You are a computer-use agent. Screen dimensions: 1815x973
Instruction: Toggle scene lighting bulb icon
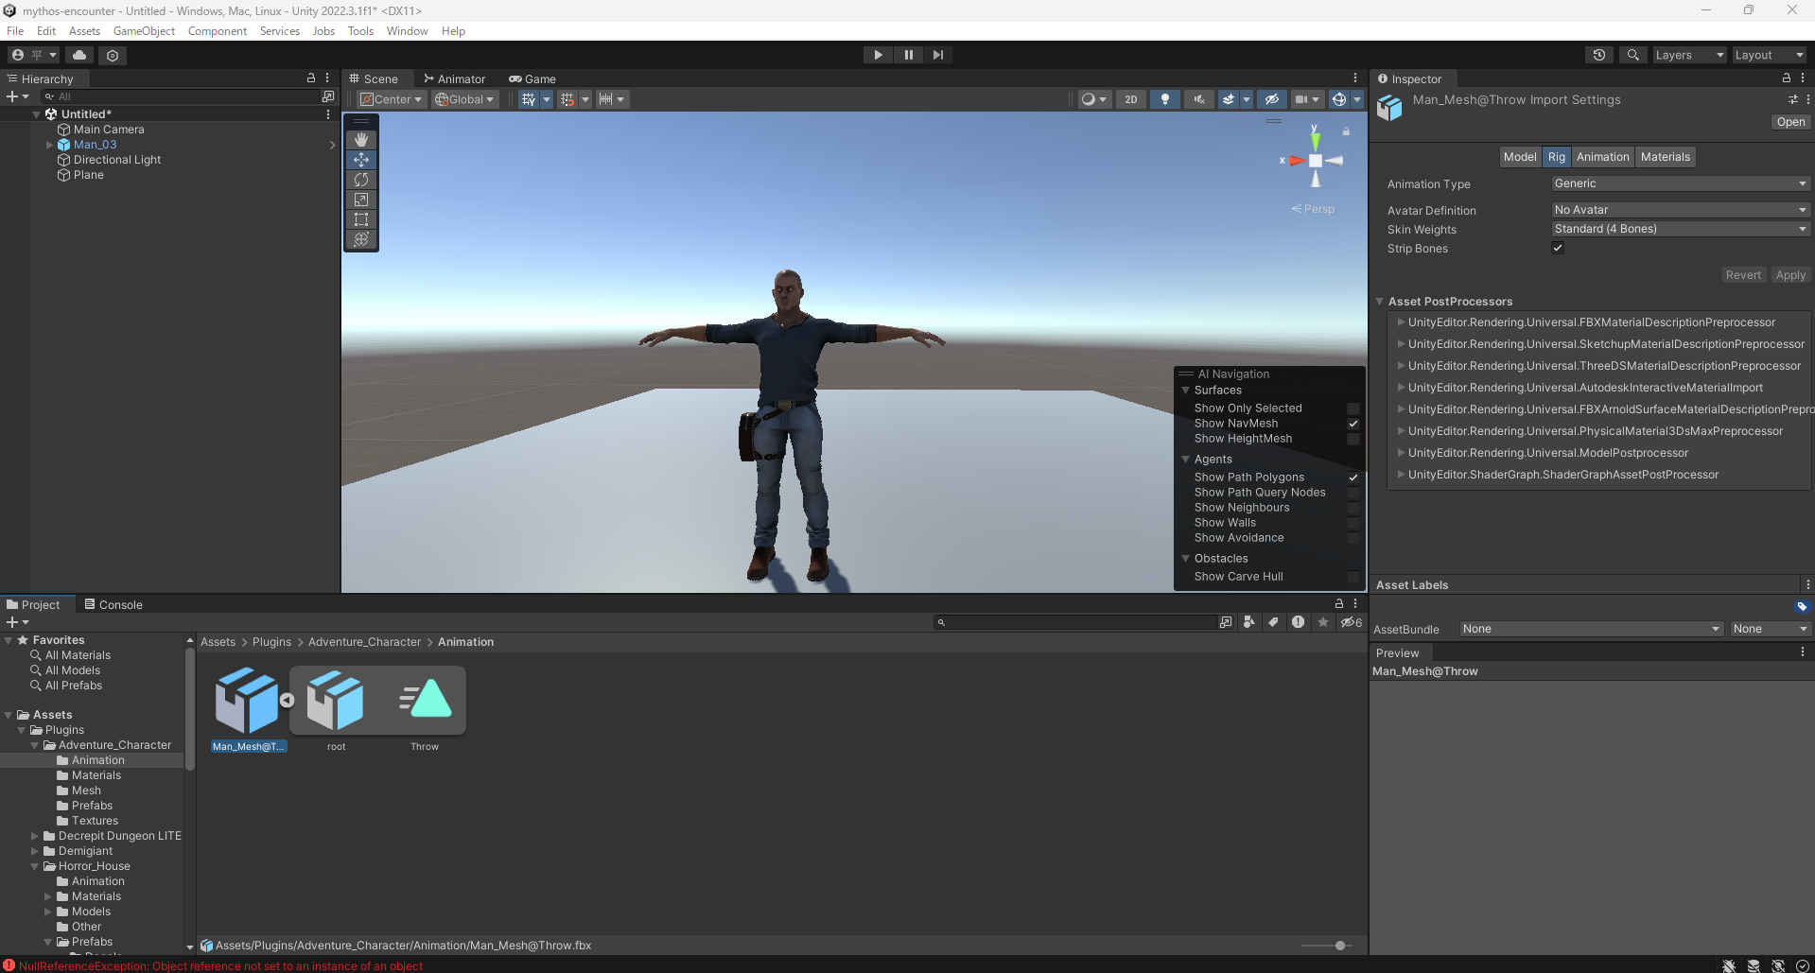[1164, 99]
